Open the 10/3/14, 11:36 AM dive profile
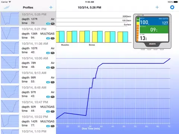This screenshot has width=179, height=134. [28, 48]
